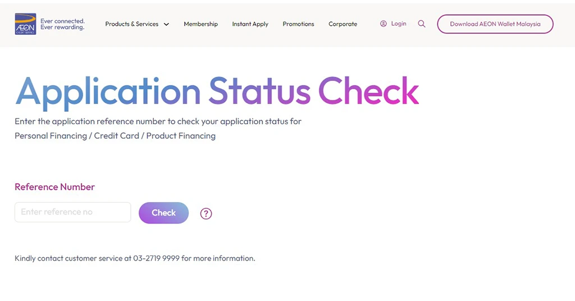Viewport: 575px width, 301px height.
Task: Click the user profile icon beside Login
Action: pos(383,24)
